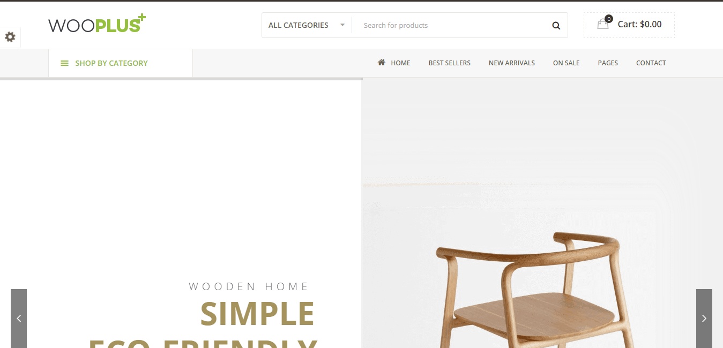This screenshot has width=723, height=348.
Task: Click the wooden chair slide image
Action: click(542, 214)
